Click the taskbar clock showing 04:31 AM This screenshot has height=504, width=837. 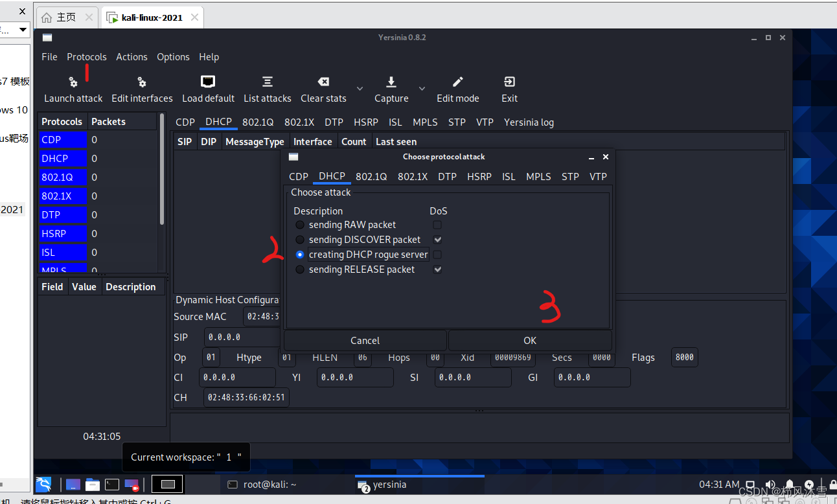coord(719,485)
